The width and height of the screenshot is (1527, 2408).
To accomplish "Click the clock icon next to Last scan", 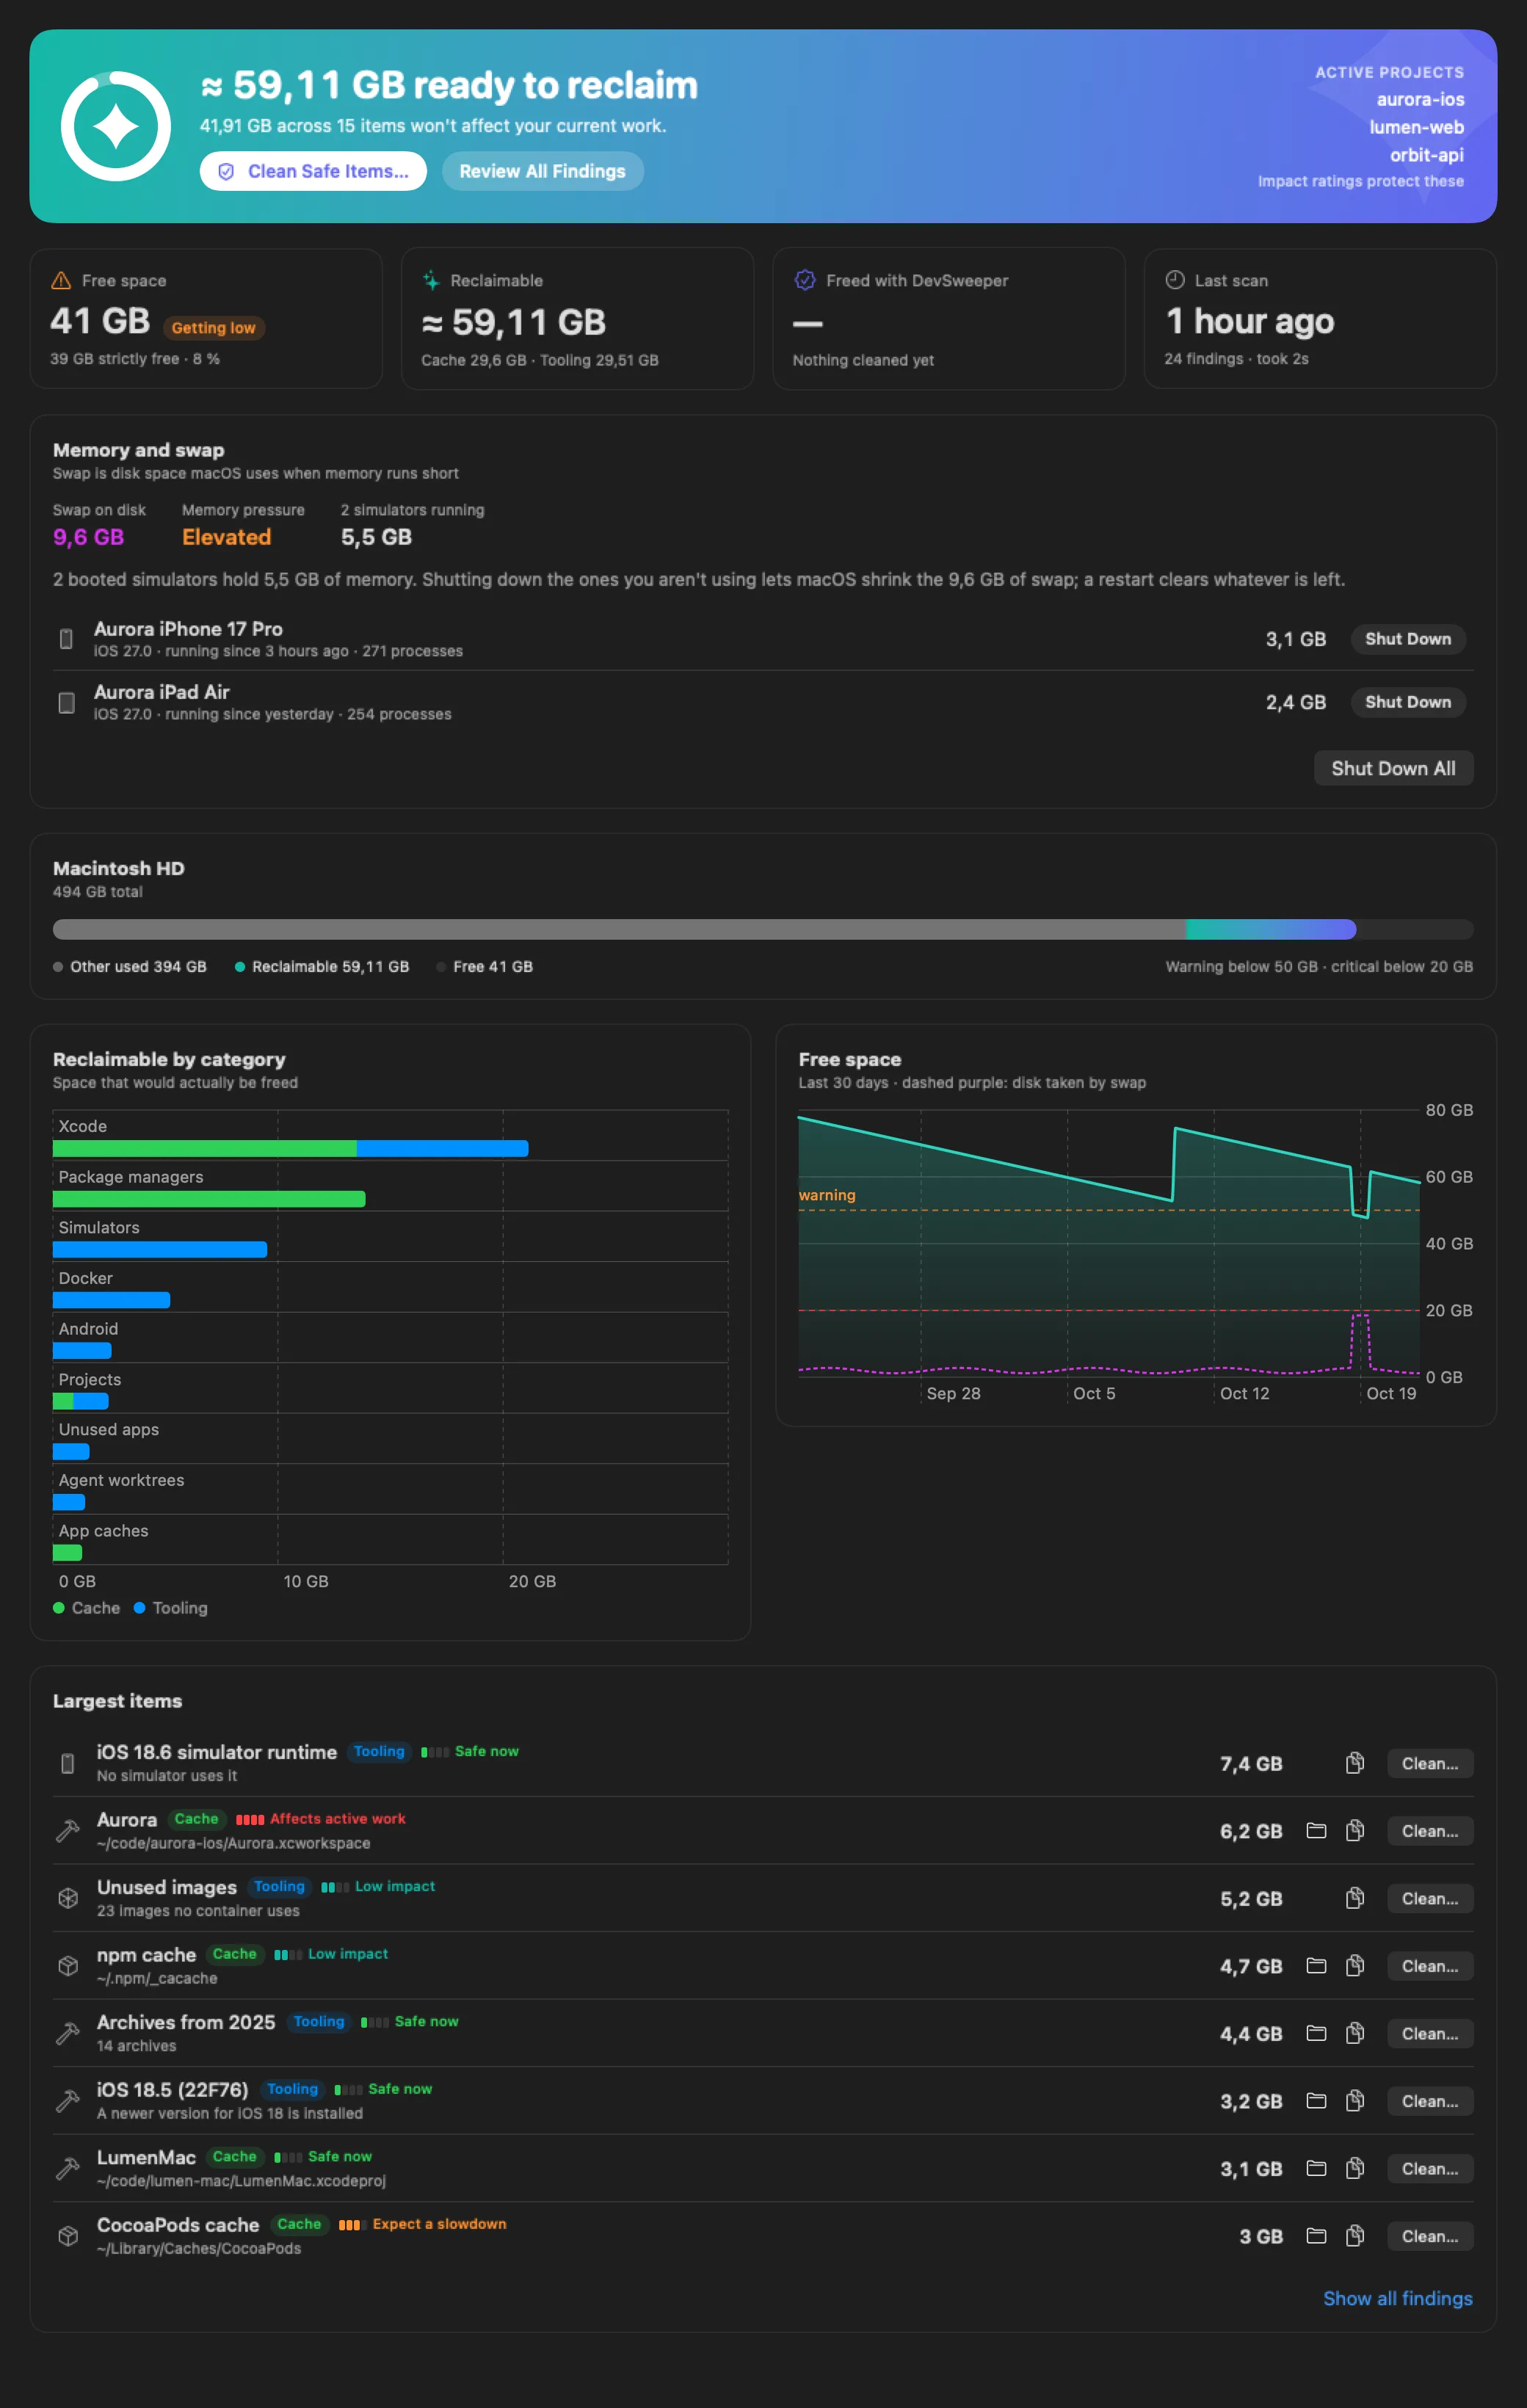I will pos(1175,280).
